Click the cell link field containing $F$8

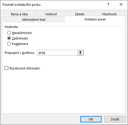57,53
